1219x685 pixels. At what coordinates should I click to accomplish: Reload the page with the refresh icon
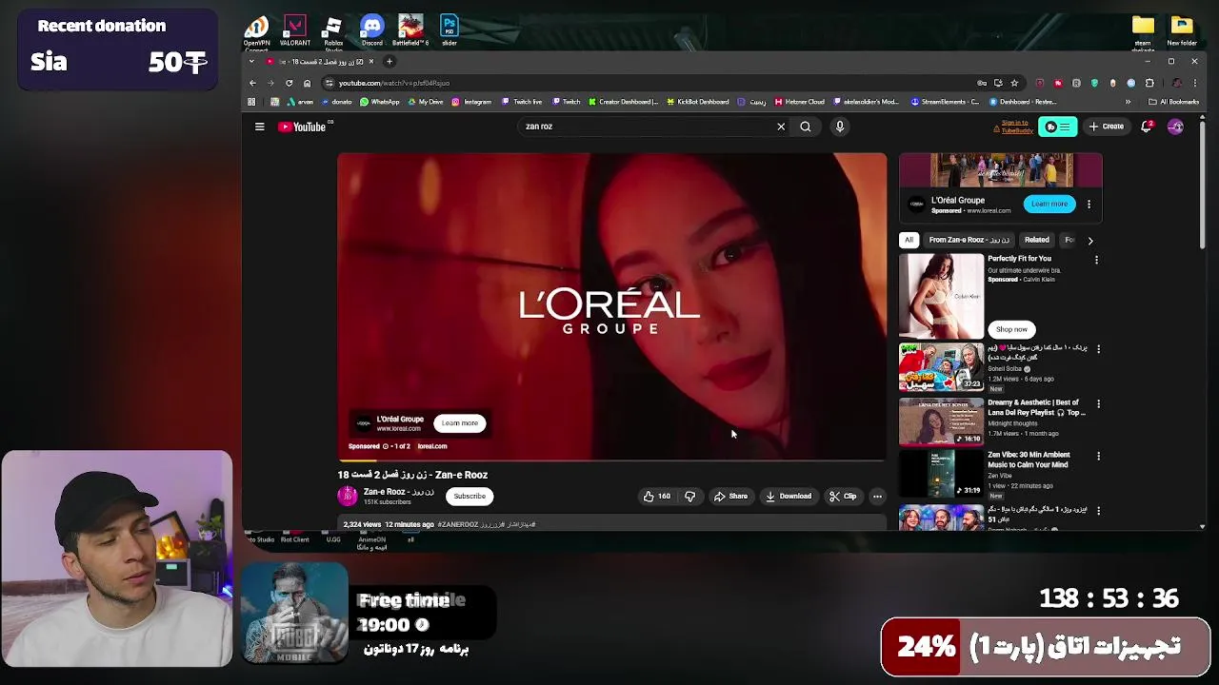click(289, 83)
